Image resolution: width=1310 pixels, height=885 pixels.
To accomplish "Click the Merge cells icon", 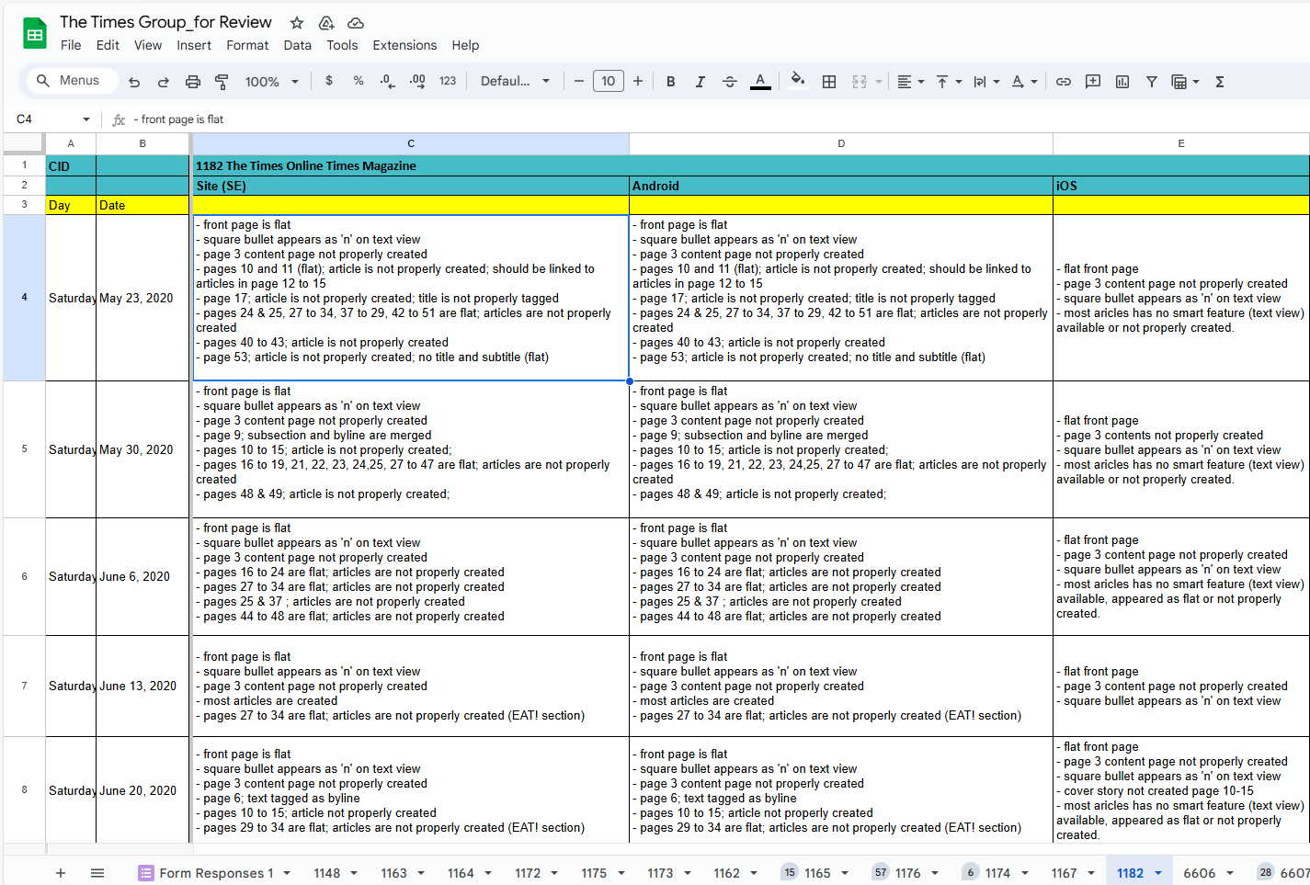I will click(x=860, y=82).
